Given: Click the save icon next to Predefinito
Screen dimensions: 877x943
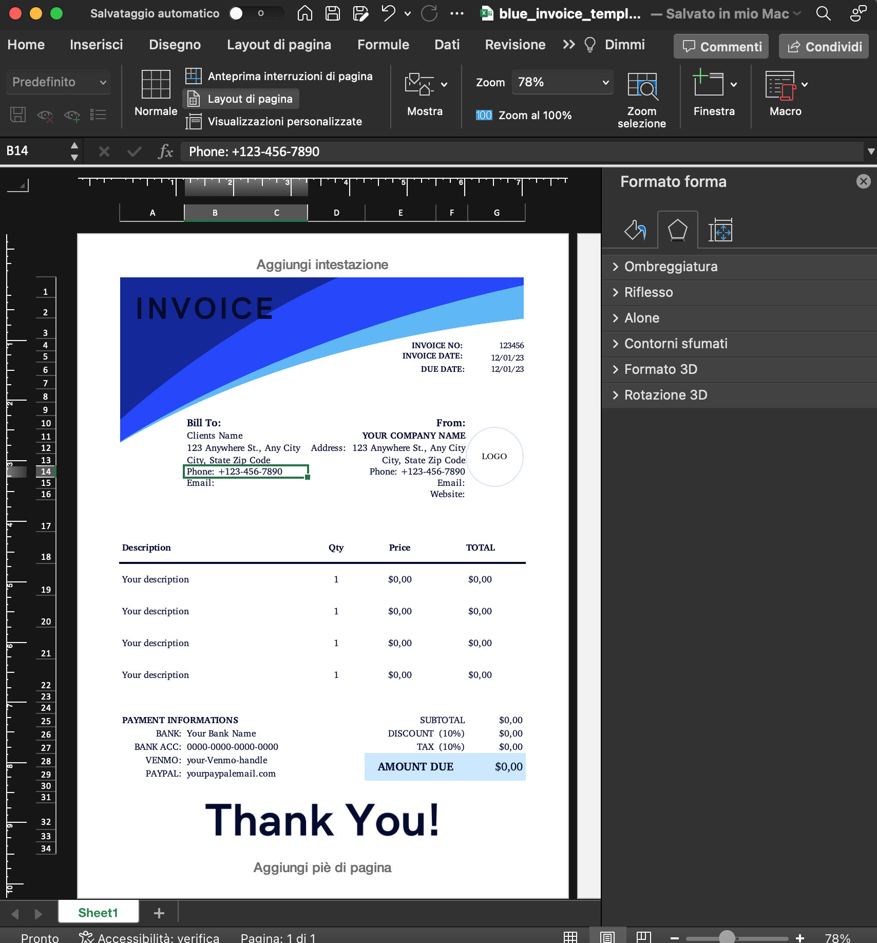Looking at the screenshot, I should [17, 116].
